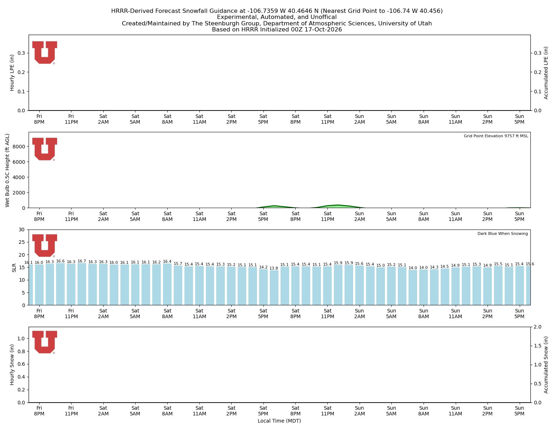This screenshot has width=554, height=429.
Task: Click the SLR bar labeled 16.7
Action: pos(82,284)
